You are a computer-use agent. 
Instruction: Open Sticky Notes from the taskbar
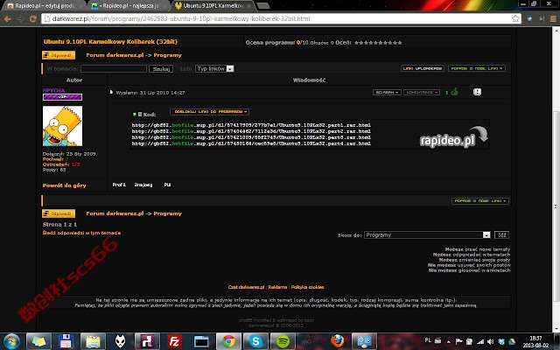click(x=38, y=341)
